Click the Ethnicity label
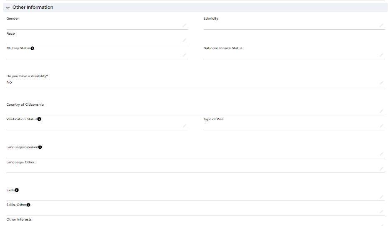Screen dimensions: 389x226 (211, 18)
